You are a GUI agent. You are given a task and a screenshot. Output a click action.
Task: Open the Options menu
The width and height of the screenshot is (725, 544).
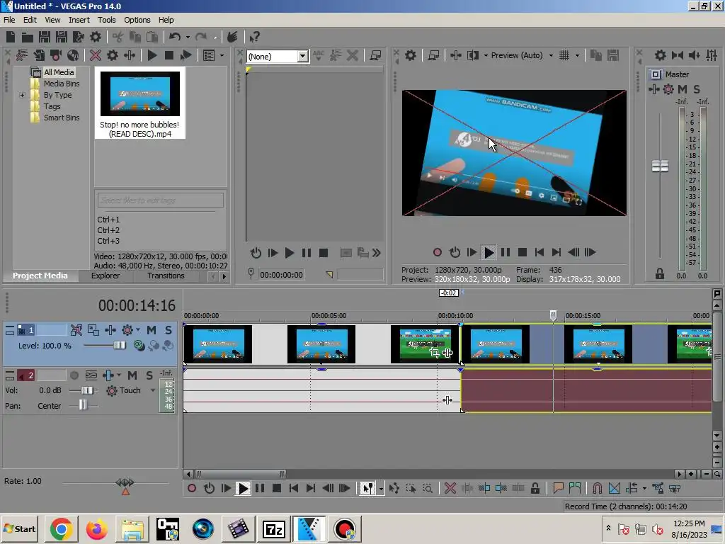click(x=137, y=20)
